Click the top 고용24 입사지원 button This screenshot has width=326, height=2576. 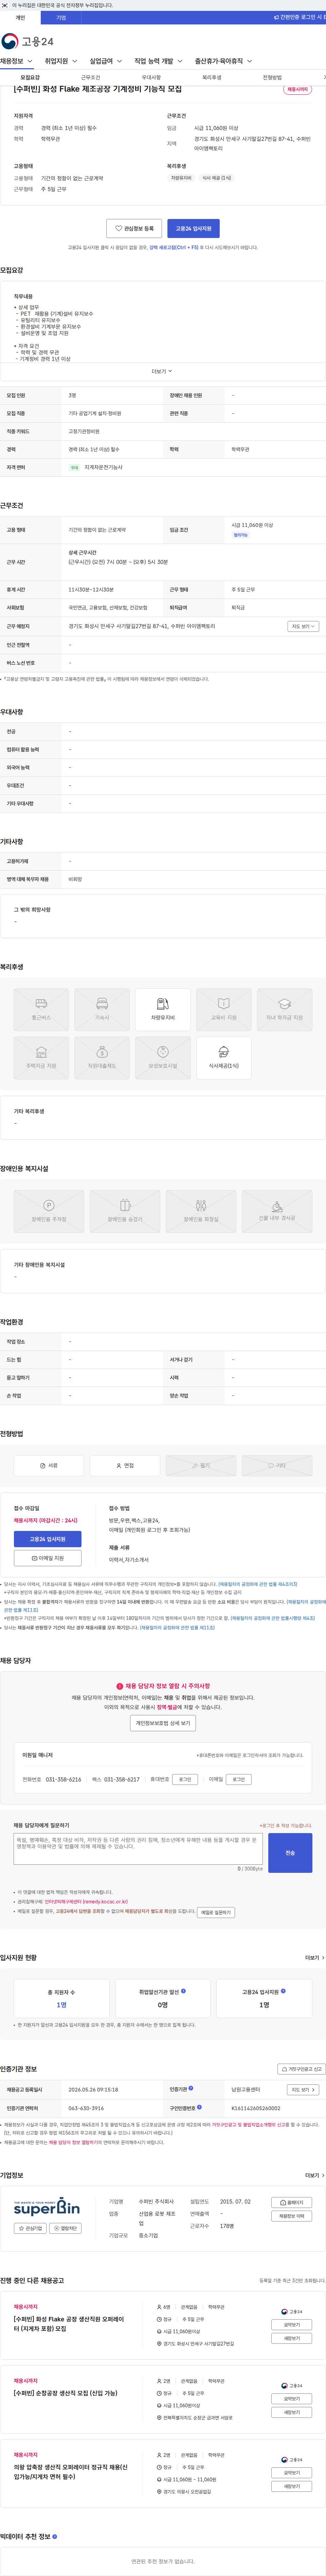[193, 229]
